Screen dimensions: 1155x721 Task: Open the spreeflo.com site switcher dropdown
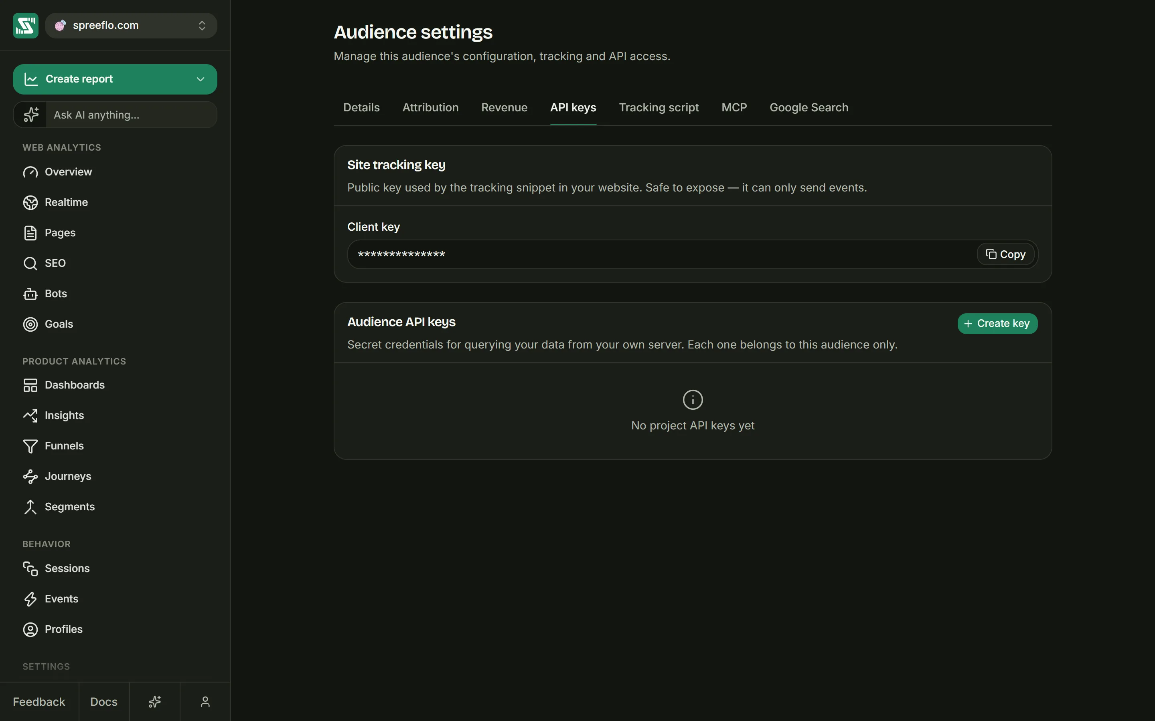pos(131,25)
